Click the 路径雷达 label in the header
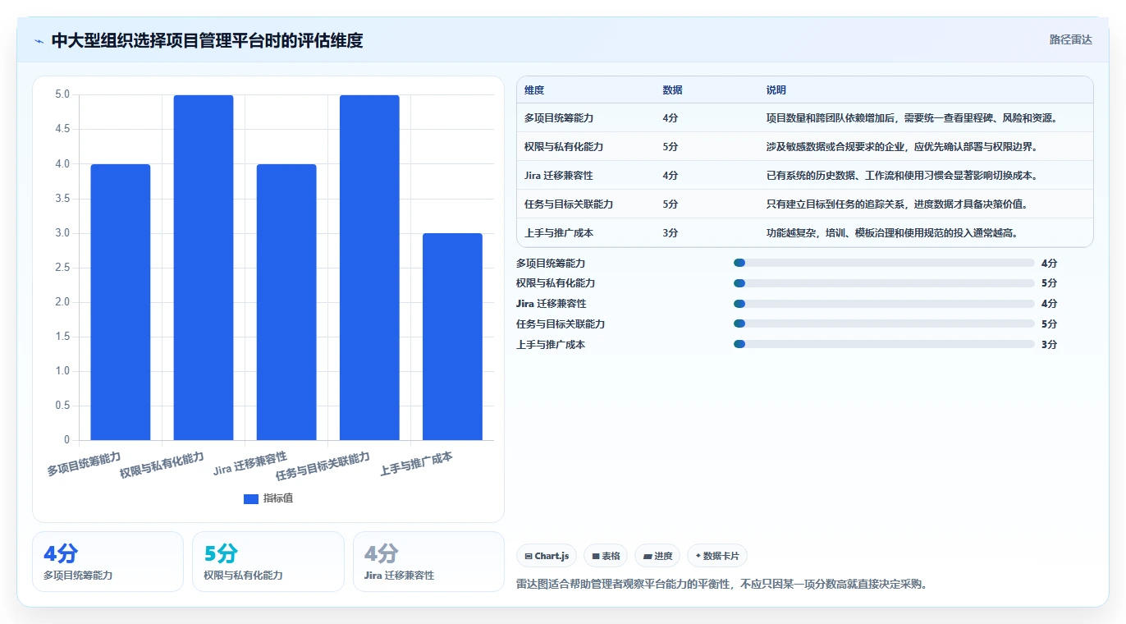Viewport: 1126px width, 624px height. click(1070, 39)
